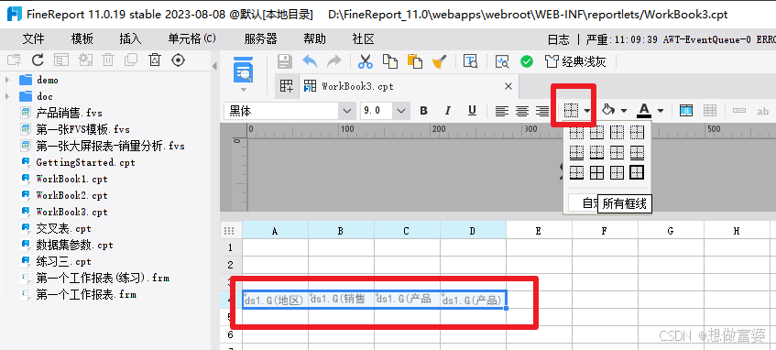The image size is (776, 350).
Task: Open the 模板 menu
Action: [82, 39]
